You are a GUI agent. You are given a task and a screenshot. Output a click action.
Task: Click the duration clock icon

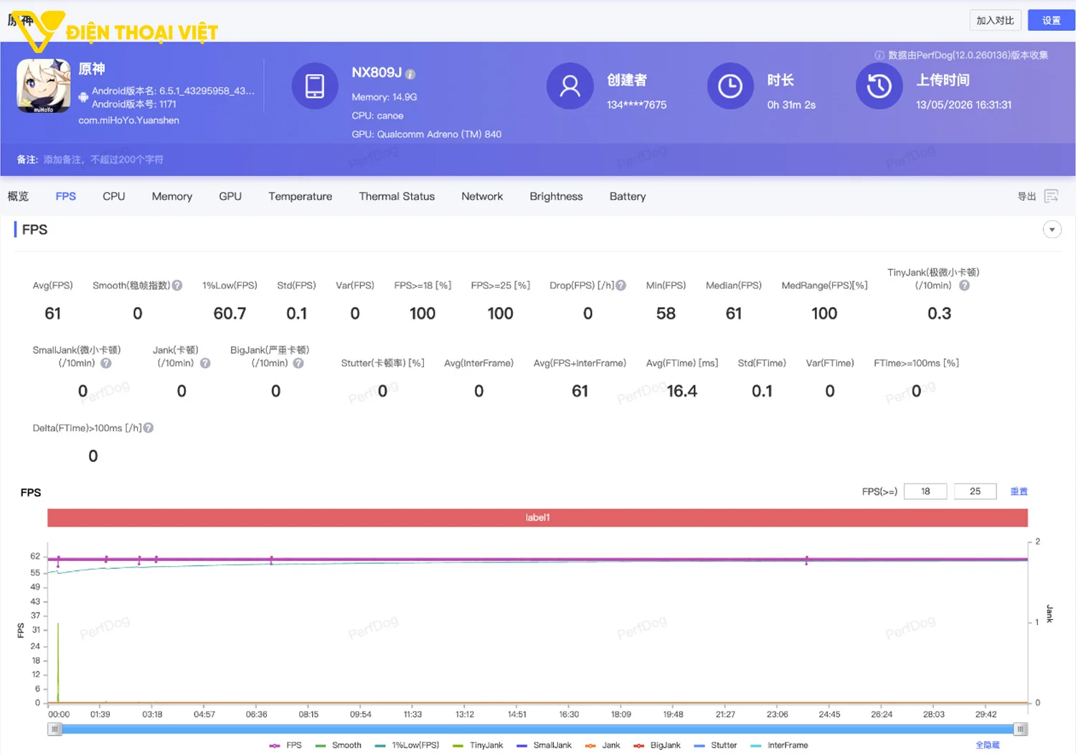[730, 86]
